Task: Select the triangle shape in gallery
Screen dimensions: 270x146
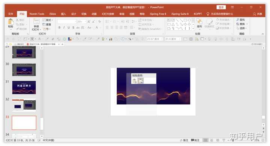Action: 173,24
